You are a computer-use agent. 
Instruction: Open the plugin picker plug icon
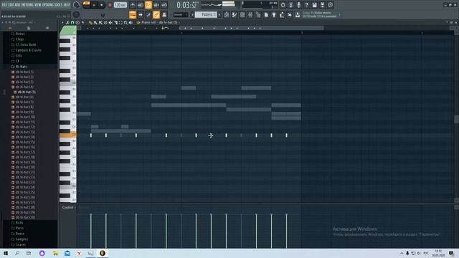click(x=274, y=14)
